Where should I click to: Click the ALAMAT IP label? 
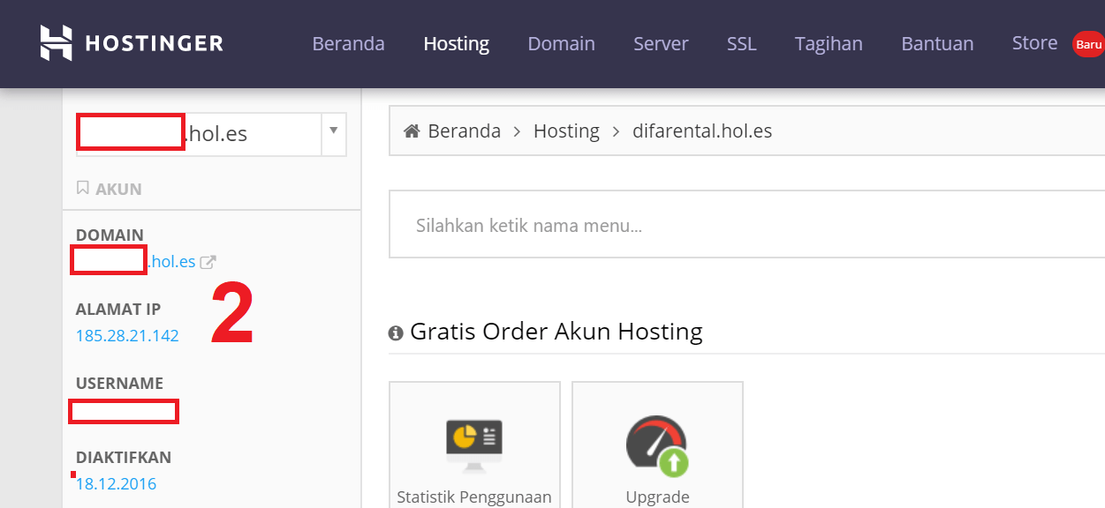tap(118, 310)
